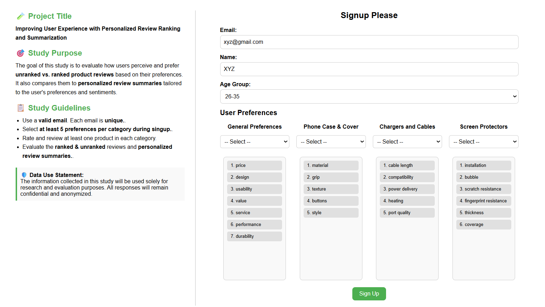Click the shield Data Use Statement icon
This screenshot has height=307, width=545.
coord(24,175)
